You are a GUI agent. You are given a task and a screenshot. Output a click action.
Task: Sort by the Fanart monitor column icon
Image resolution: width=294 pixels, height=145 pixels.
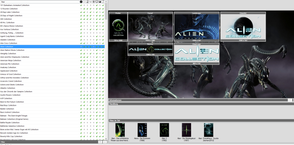(97, 2)
